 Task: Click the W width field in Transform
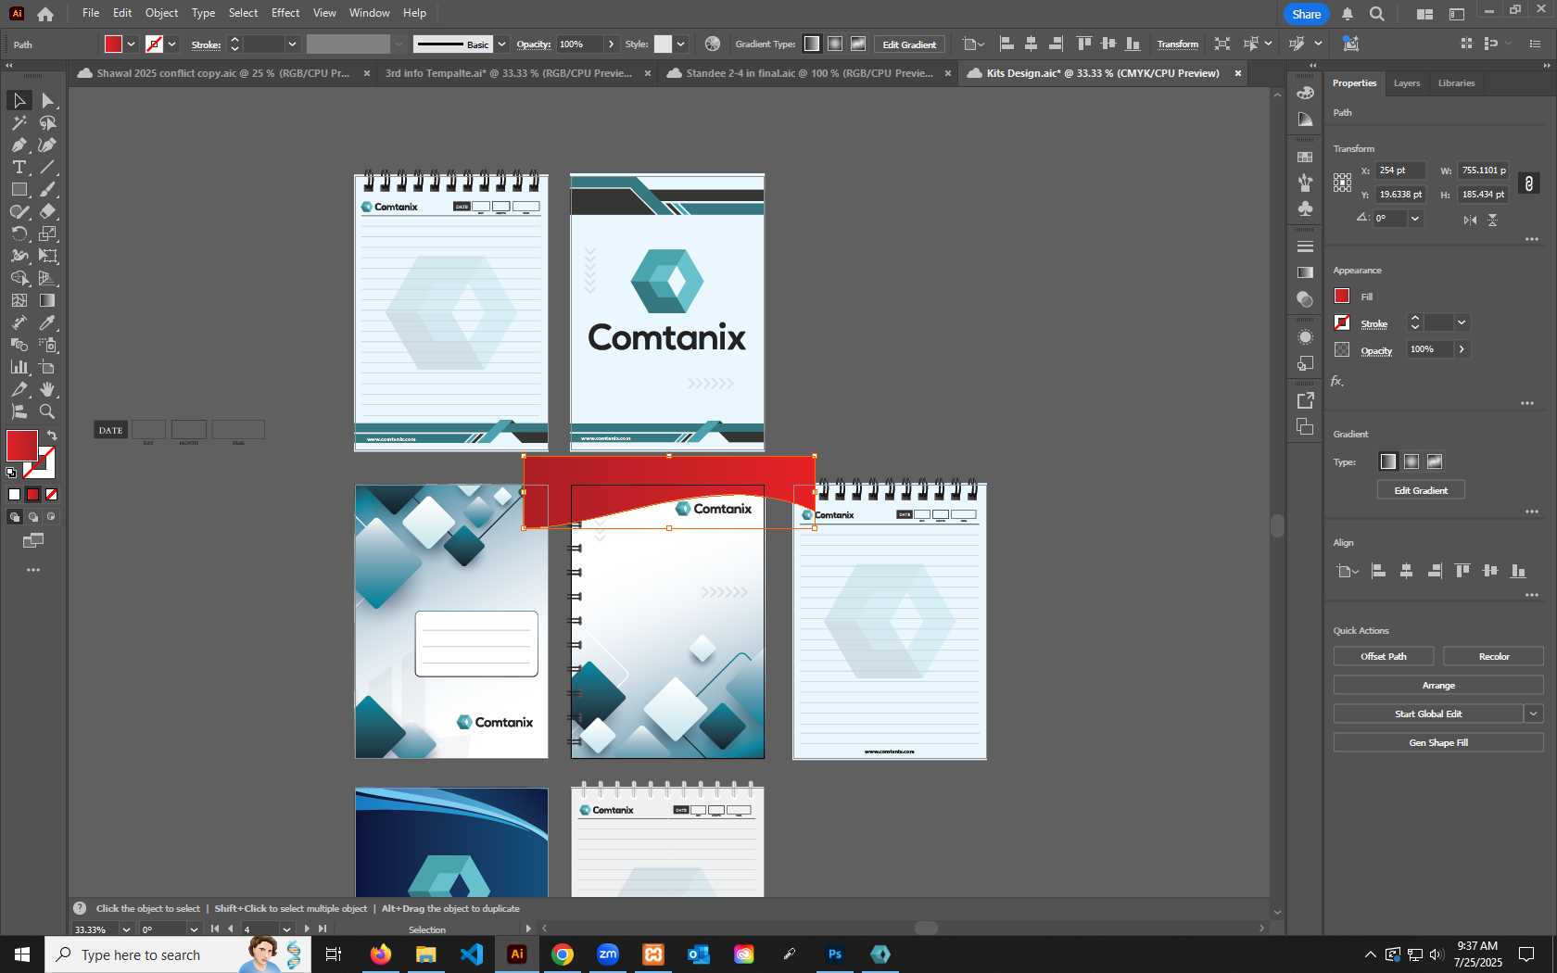click(x=1483, y=171)
